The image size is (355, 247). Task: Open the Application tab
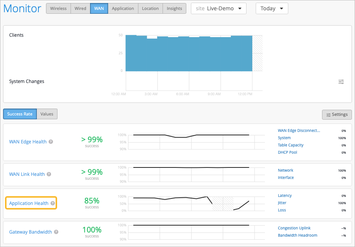click(123, 8)
